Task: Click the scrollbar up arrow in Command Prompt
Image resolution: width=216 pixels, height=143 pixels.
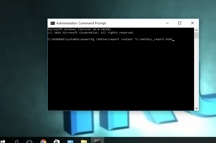Action: [x=196, y=30]
